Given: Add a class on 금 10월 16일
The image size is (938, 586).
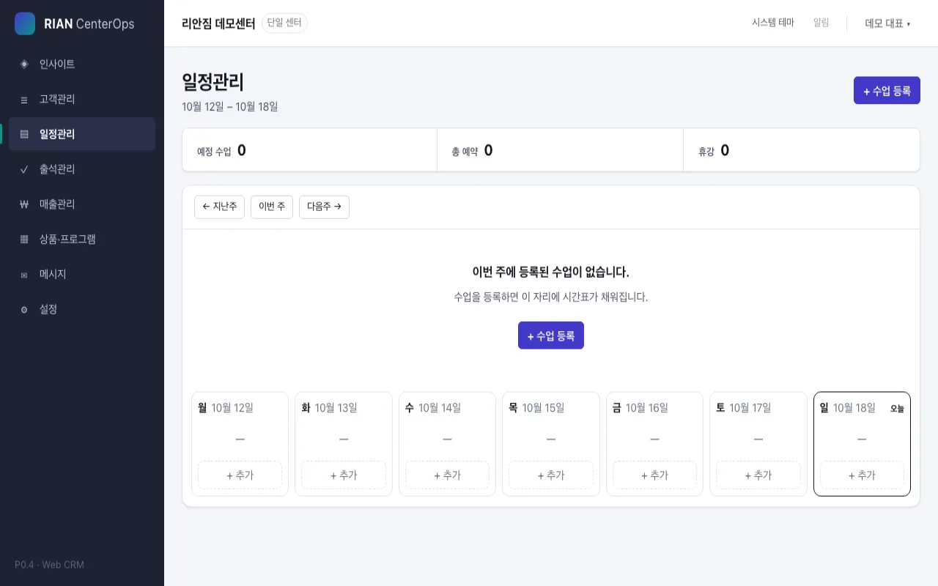Looking at the screenshot, I should (x=654, y=475).
